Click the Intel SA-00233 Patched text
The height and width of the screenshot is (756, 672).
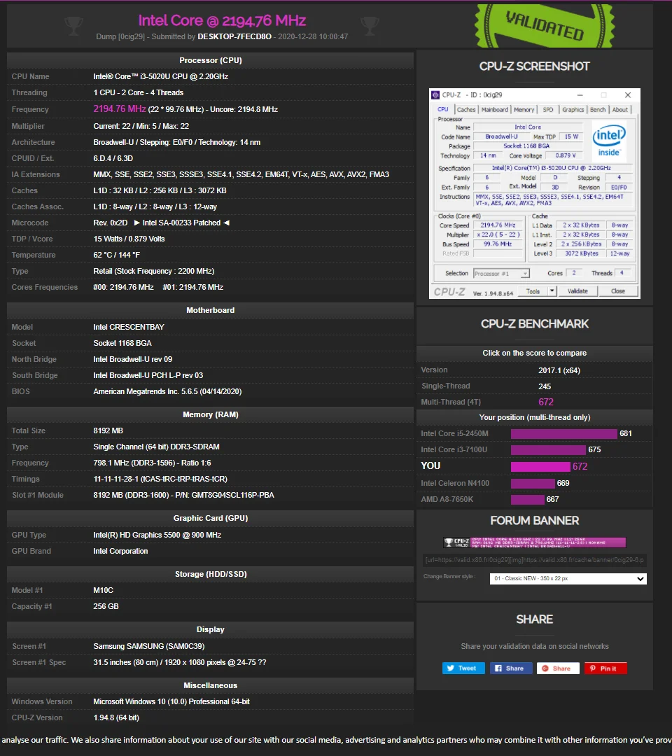pyautogui.click(x=181, y=223)
